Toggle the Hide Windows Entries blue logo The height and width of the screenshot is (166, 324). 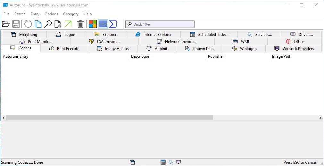coord(103,24)
